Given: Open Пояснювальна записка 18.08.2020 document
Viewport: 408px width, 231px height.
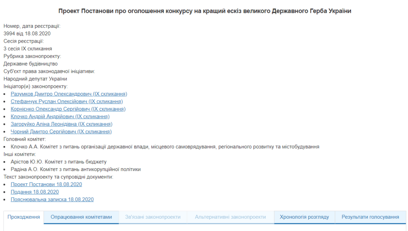Looking at the screenshot, I should 52,199.
